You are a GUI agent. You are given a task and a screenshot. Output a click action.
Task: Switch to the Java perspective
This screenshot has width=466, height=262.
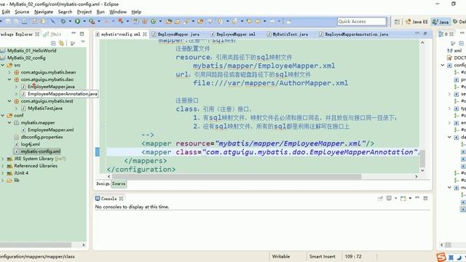coord(441,22)
